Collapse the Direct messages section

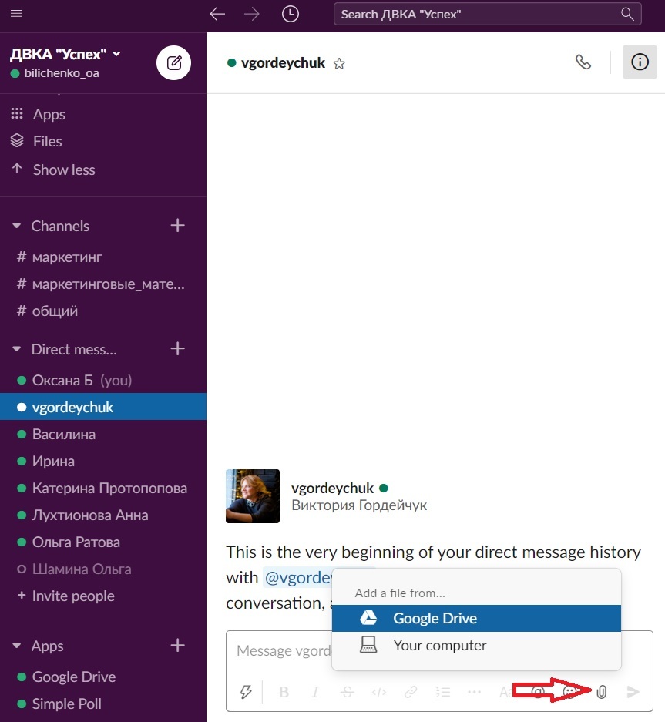pos(17,349)
